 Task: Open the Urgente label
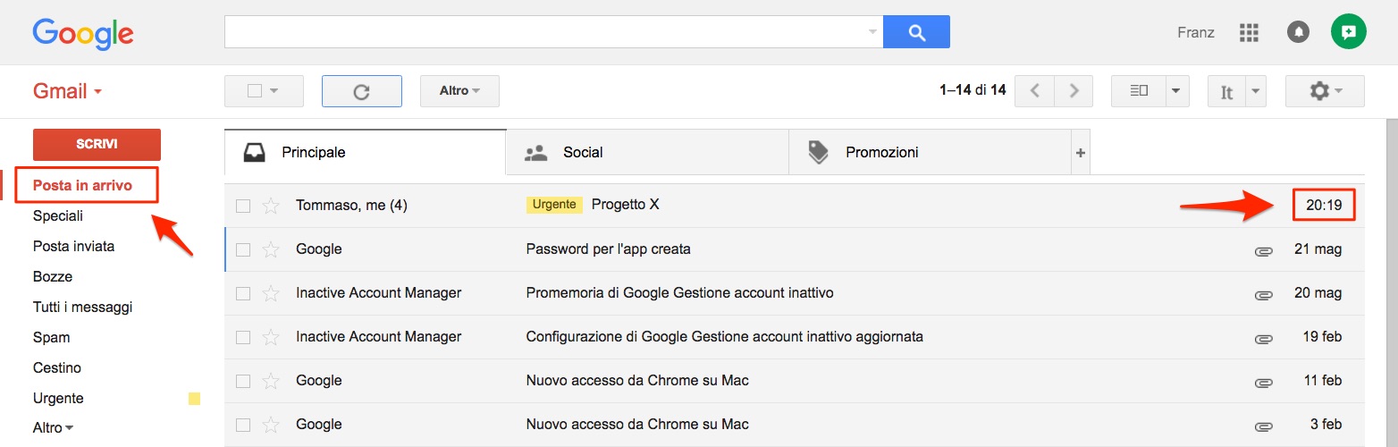point(58,399)
